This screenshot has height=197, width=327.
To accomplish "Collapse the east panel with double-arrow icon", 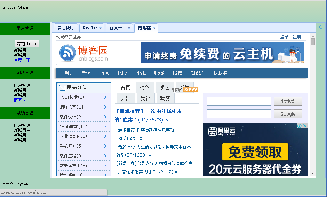I will [320, 27].
